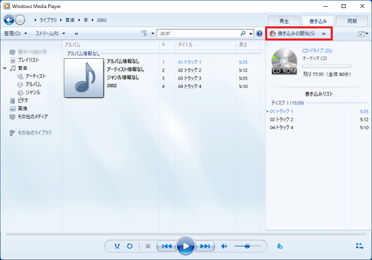The width and height of the screenshot is (372, 260).
Task: Click the burn options checklist icon
Action: click(x=361, y=34)
